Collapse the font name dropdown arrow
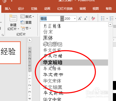This screenshot has width=116, height=101. (62, 18)
